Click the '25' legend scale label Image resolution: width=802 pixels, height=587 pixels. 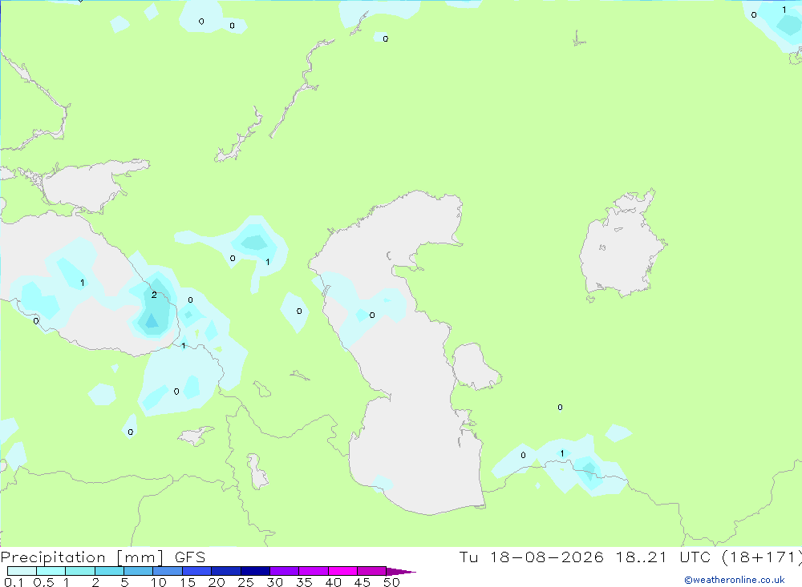tap(246, 582)
